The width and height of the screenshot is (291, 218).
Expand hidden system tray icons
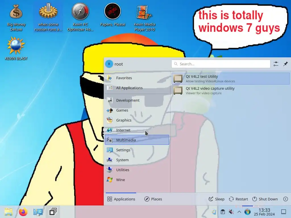point(239,212)
